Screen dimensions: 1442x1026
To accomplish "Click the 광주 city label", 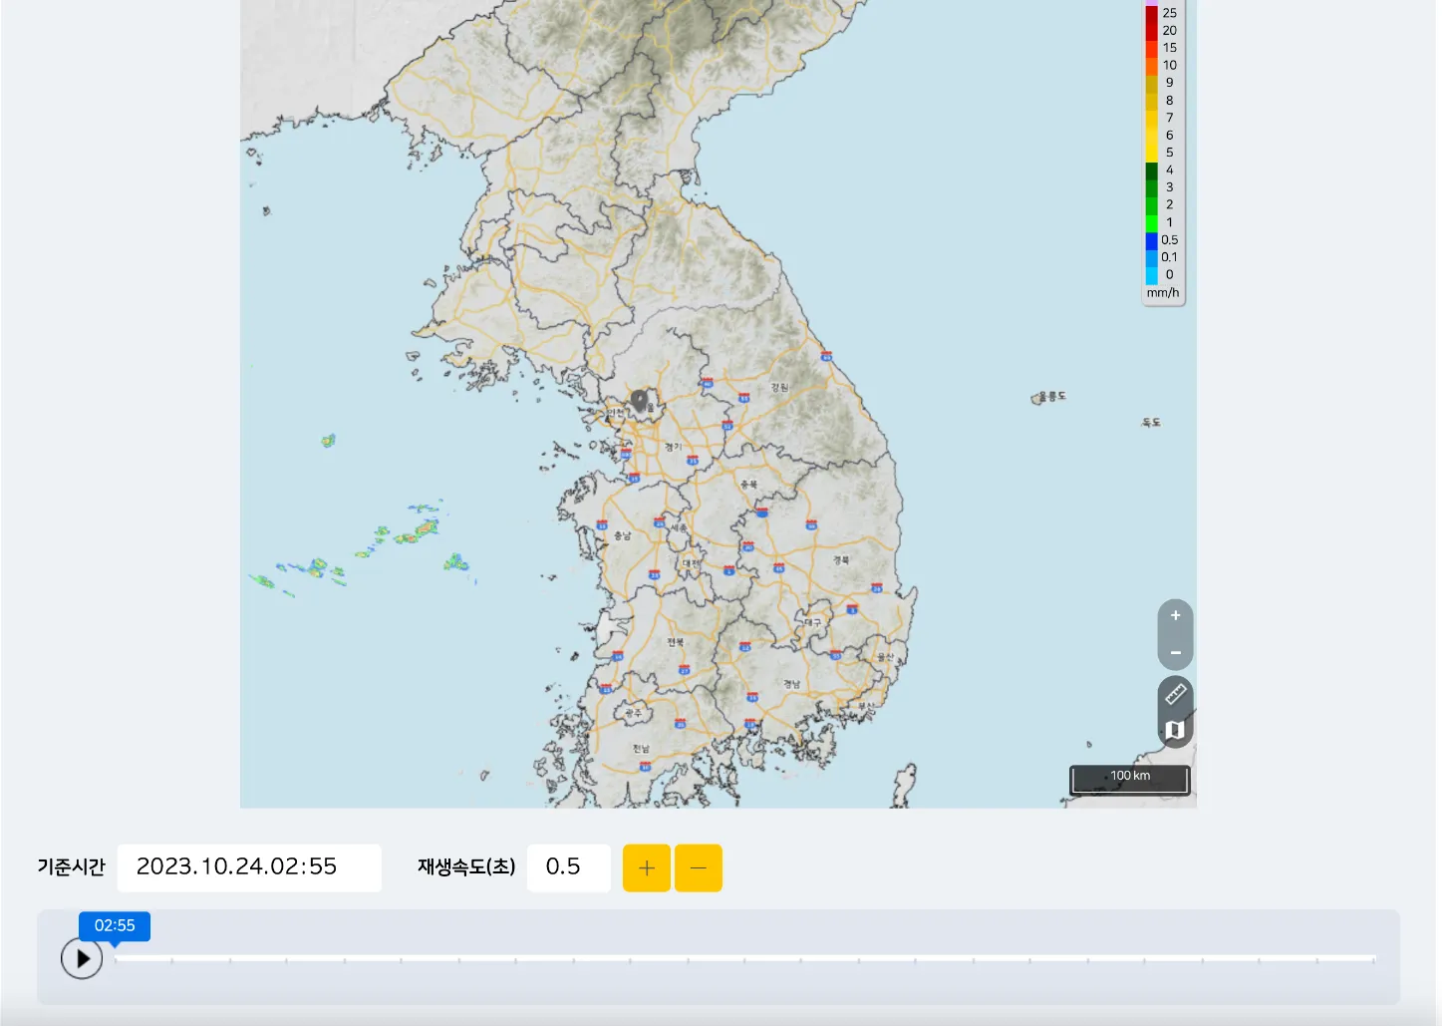I will pyautogui.click(x=634, y=713).
